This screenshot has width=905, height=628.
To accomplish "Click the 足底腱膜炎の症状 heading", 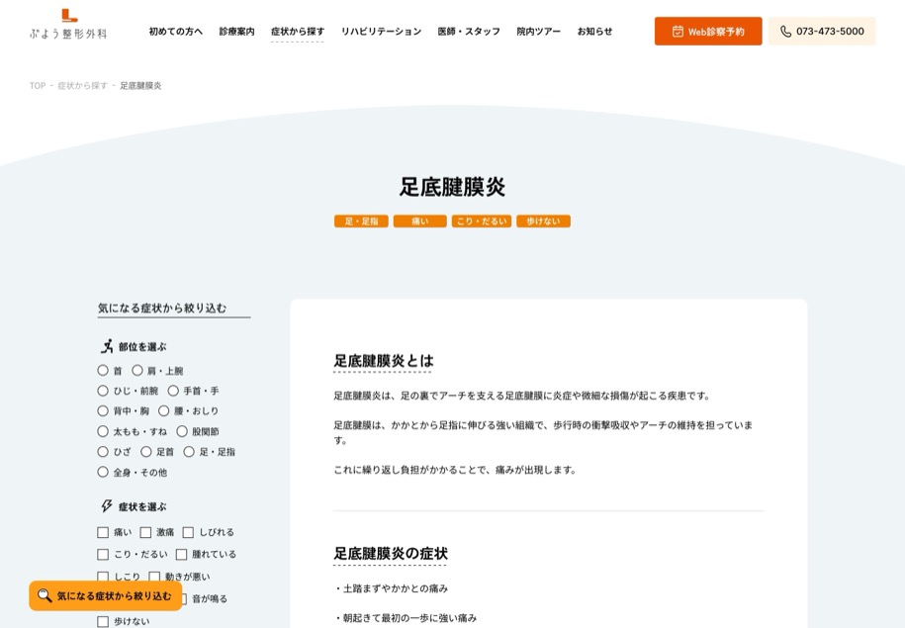I will click(391, 553).
